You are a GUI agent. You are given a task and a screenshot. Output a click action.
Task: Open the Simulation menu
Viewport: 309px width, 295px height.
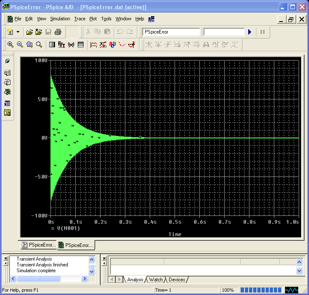pyautogui.click(x=60, y=19)
